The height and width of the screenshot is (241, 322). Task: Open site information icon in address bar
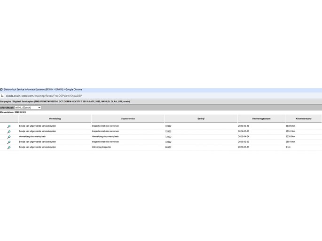[2, 96]
